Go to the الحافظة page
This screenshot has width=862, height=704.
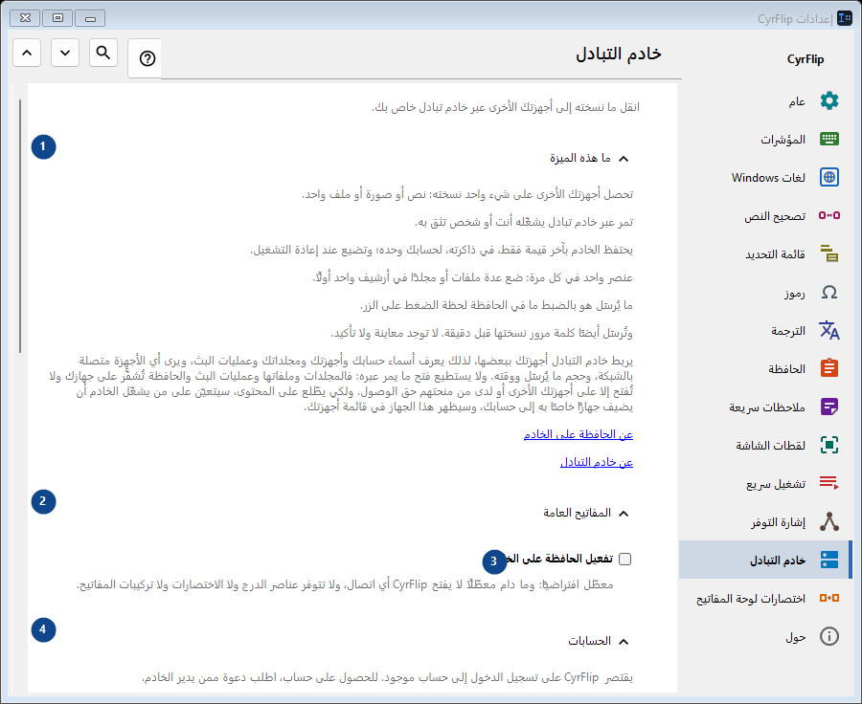coord(764,368)
